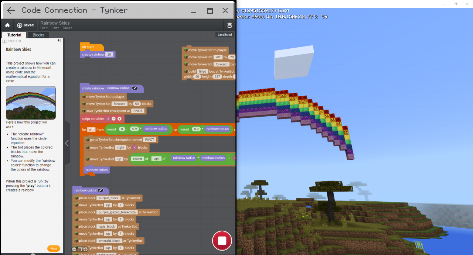Screen dimensions: 473x255
Task: Open the backpack icon in the toolbar
Action: click(229, 25)
